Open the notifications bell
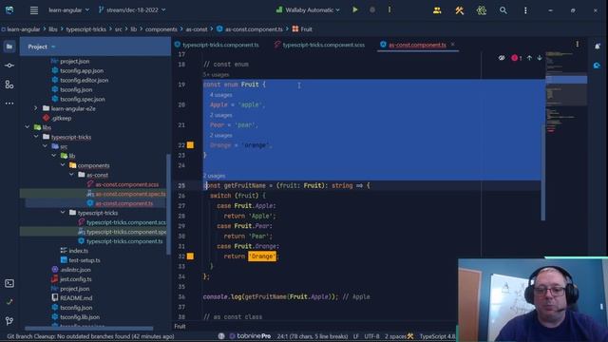This screenshot has height=342, width=608. tap(598, 47)
